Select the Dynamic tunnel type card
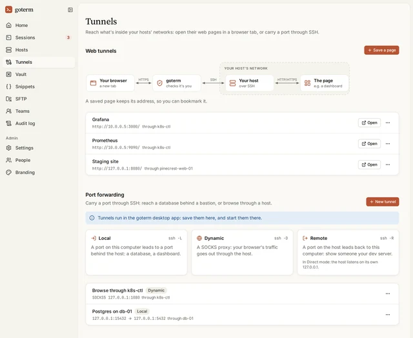 [x=242, y=252]
